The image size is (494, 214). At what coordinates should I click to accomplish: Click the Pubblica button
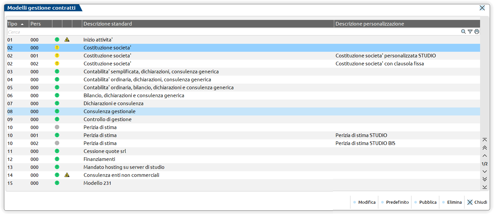pos(425,202)
